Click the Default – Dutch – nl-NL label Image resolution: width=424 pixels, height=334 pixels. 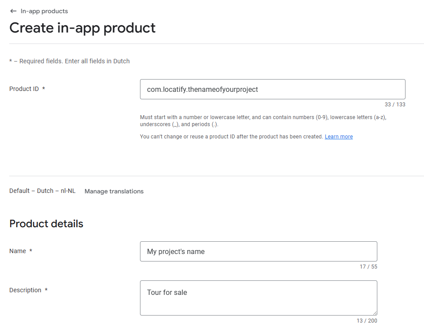point(42,191)
